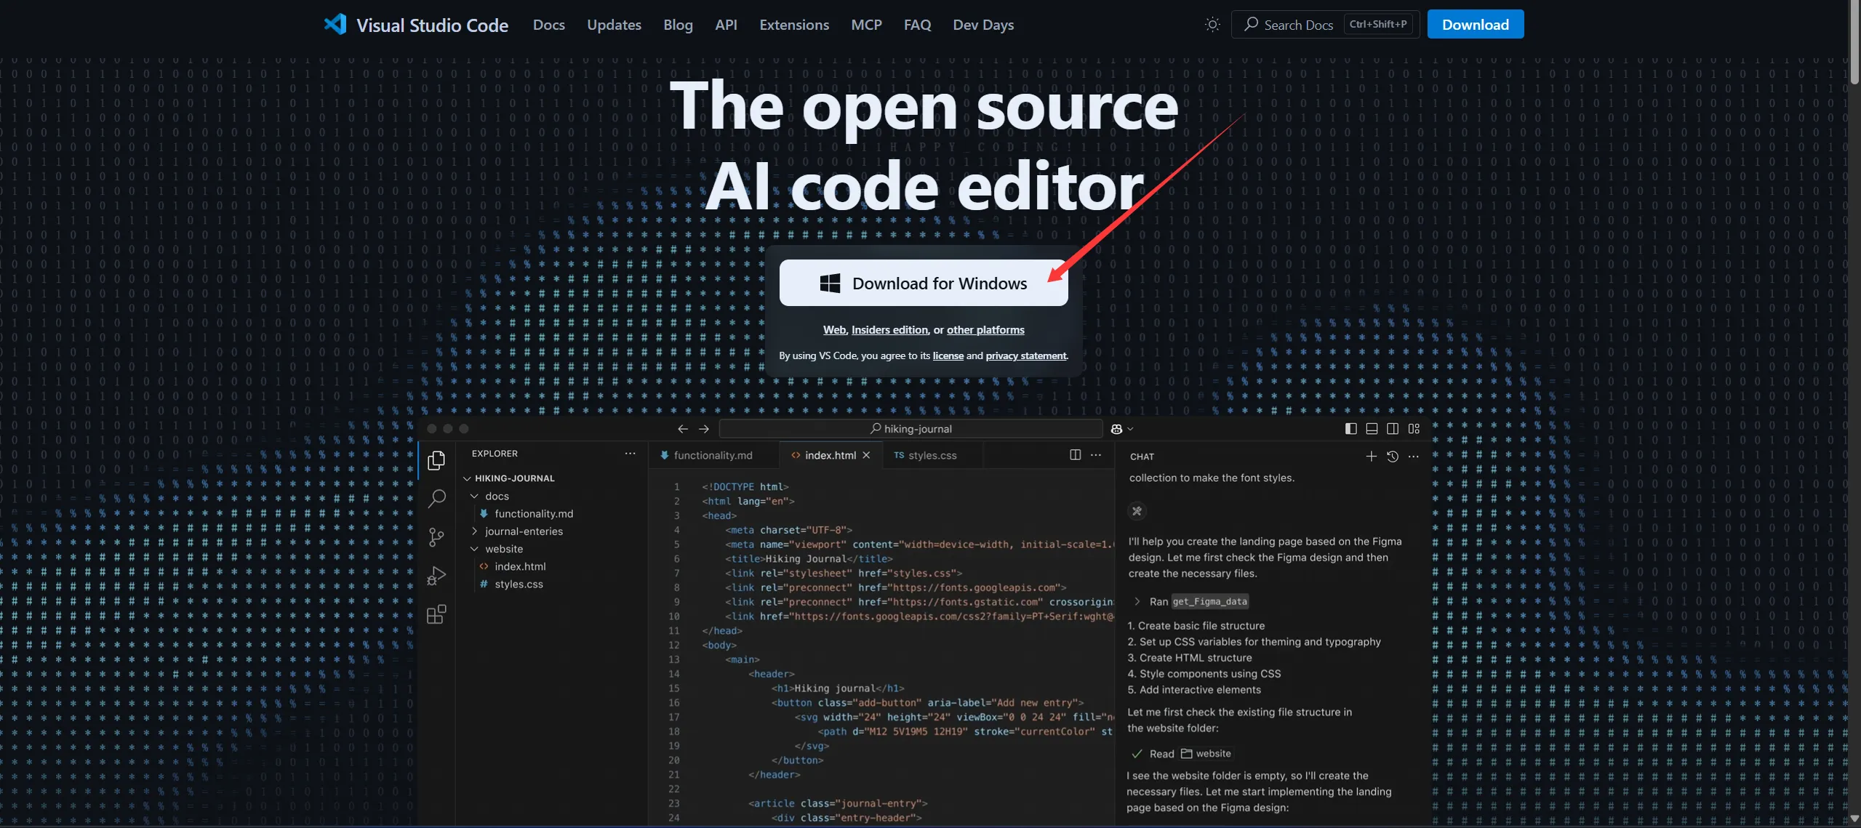Click the website folder chip in chat
Image resolution: width=1861 pixels, height=828 pixels.
tap(1206, 754)
